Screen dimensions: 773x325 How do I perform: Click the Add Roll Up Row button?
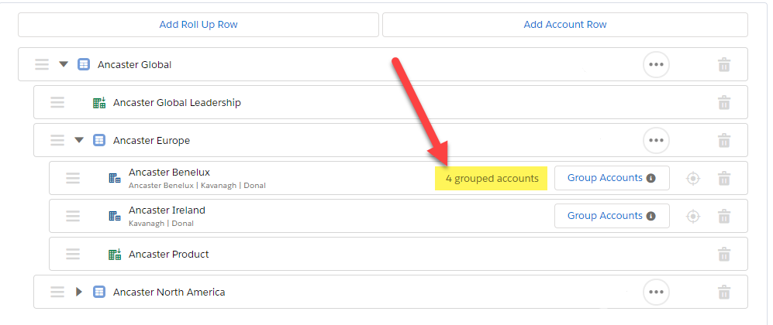(198, 25)
